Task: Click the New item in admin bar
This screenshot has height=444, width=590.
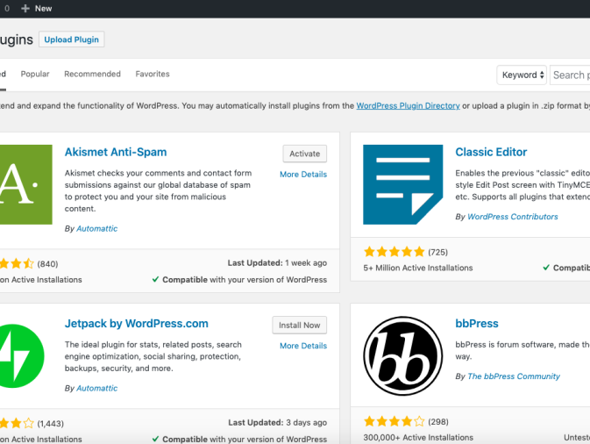Action: click(37, 8)
